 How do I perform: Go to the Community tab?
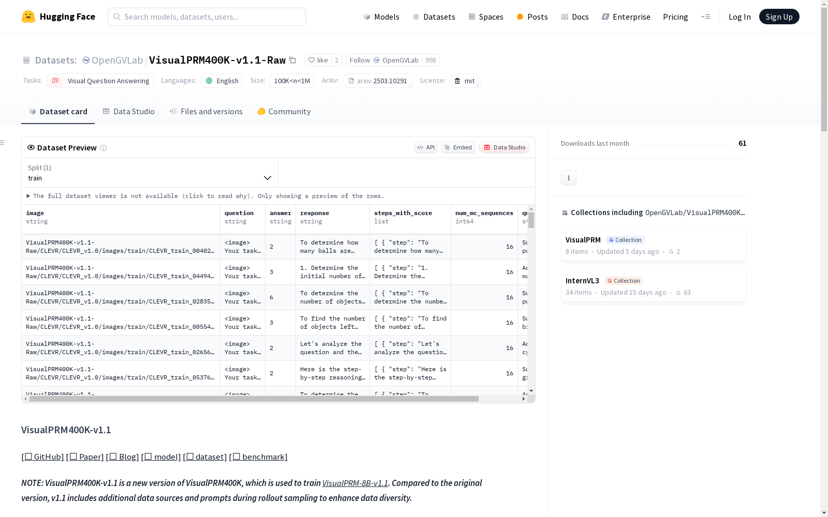(284, 112)
